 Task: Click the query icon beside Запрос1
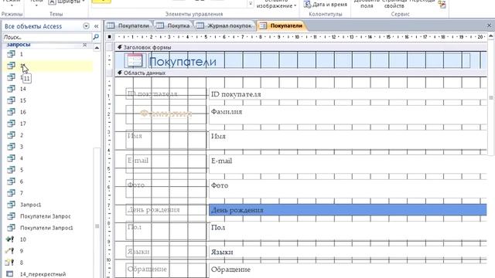click(11, 205)
